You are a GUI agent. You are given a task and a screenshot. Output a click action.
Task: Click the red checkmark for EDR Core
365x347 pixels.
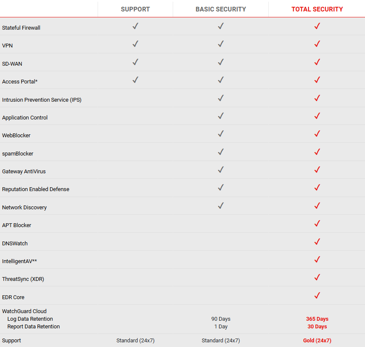[x=317, y=296]
